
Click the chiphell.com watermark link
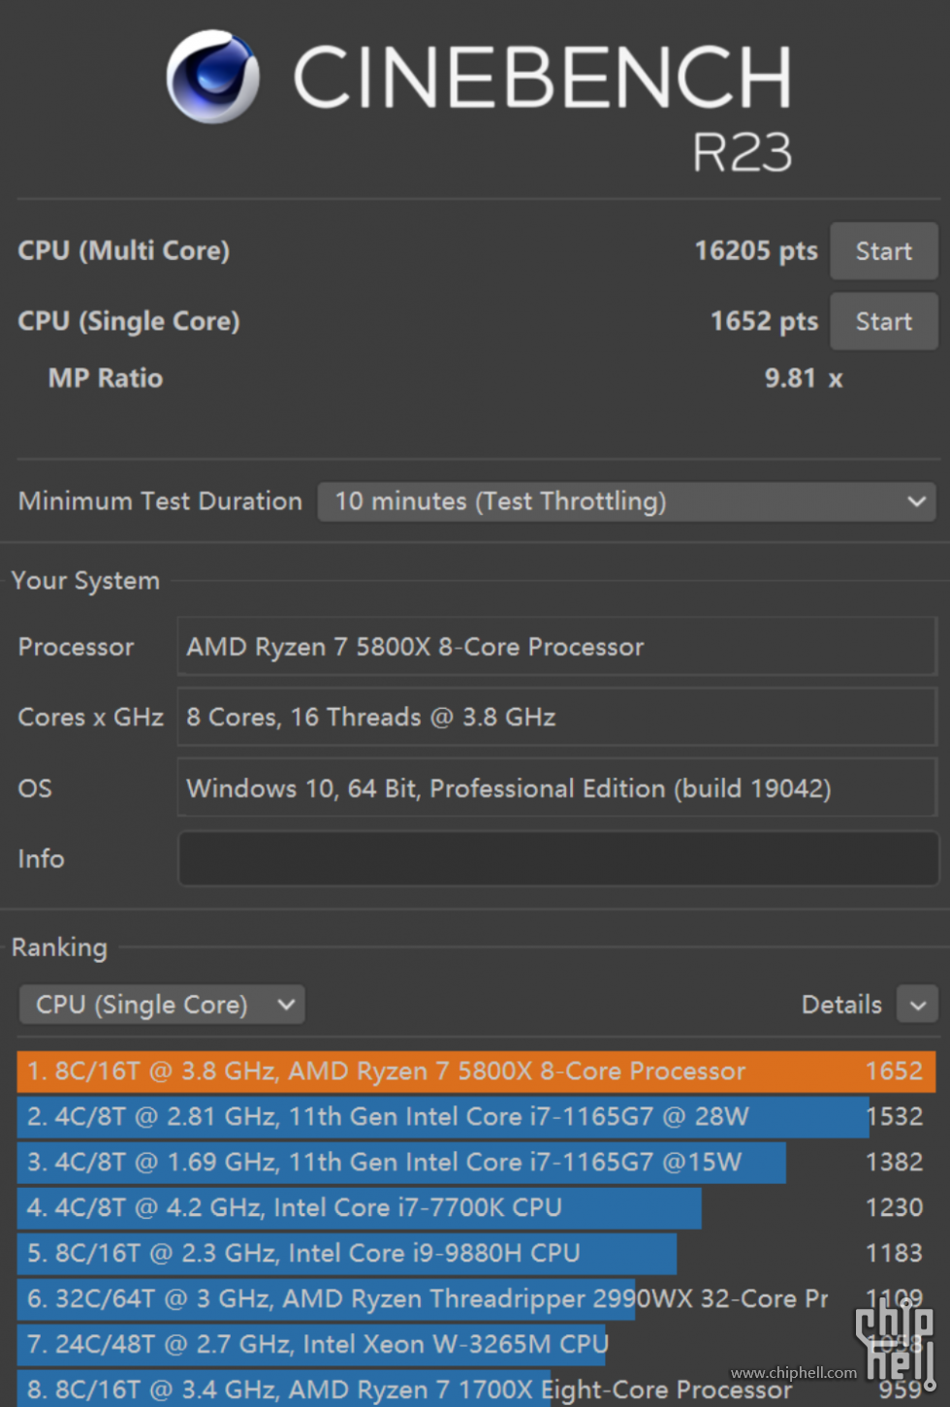(795, 1373)
